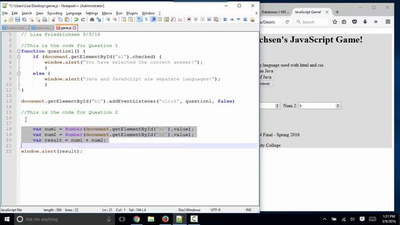Click the Firefox address bar
The height and width of the screenshot is (225, 400).
[x=271, y=22]
